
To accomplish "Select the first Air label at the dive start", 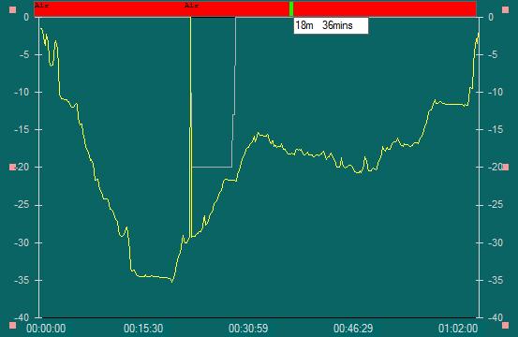I will tap(42, 6).
